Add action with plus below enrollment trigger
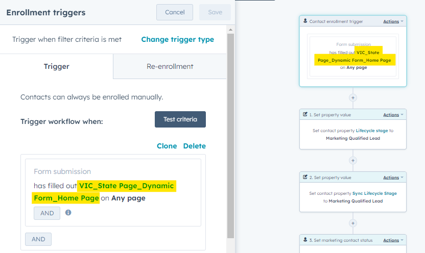 tap(353, 98)
